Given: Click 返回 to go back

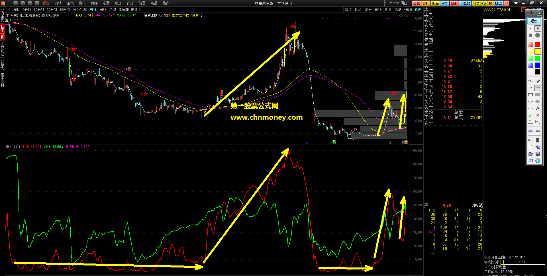Looking at the screenshot, I should (x=418, y=10).
